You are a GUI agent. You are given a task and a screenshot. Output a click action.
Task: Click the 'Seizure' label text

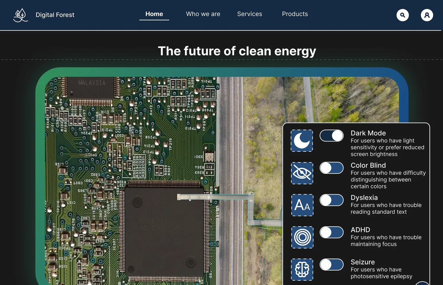[x=363, y=262]
